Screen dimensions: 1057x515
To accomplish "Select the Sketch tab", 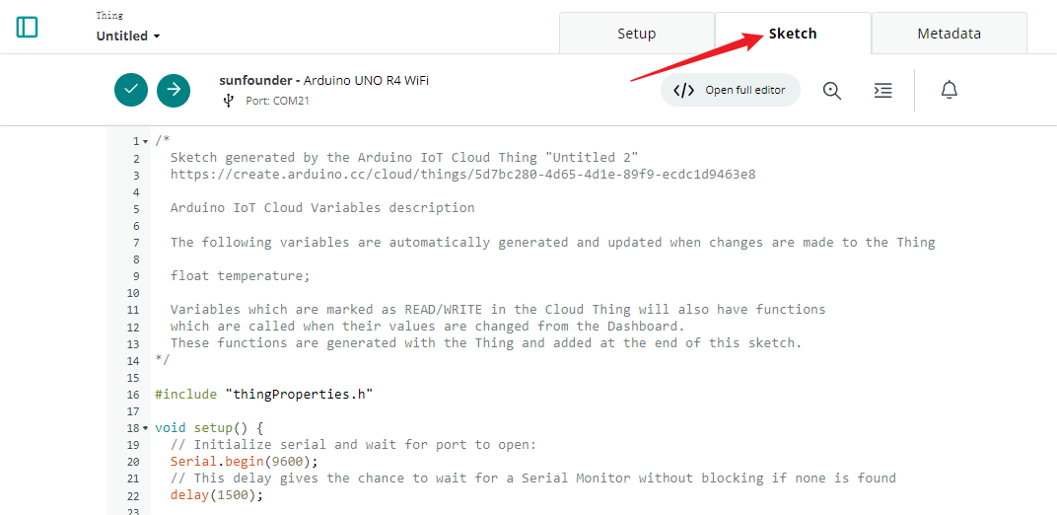I will click(x=793, y=33).
